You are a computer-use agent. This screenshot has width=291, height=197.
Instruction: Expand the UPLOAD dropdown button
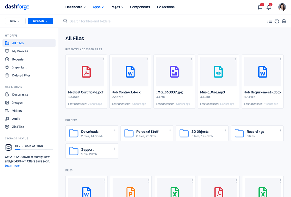click(x=40, y=21)
